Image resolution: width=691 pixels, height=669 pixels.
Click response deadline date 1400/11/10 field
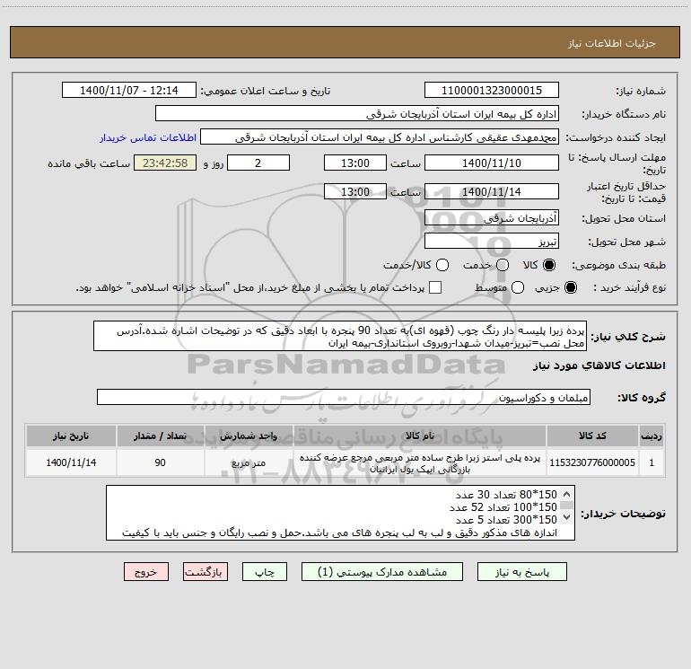tap(492, 163)
